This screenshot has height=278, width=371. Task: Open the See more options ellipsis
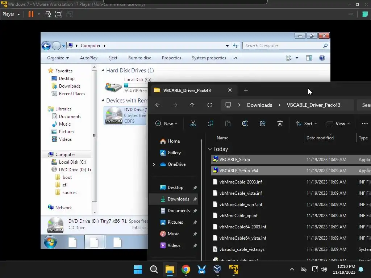pyautogui.click(x=364, y=124)
